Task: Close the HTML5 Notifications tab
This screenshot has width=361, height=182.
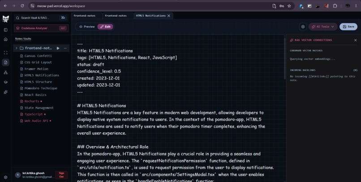Action: (x=169, y=16)
